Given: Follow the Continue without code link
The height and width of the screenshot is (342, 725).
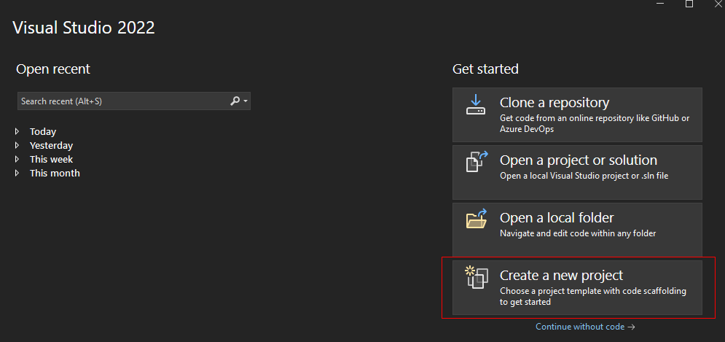Looking at the screenshot, I should point(585,327).
